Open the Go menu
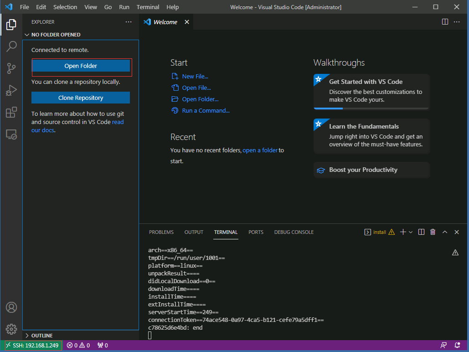 click(108, 7)
